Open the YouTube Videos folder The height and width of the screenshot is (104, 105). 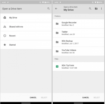tap(78, 51)
